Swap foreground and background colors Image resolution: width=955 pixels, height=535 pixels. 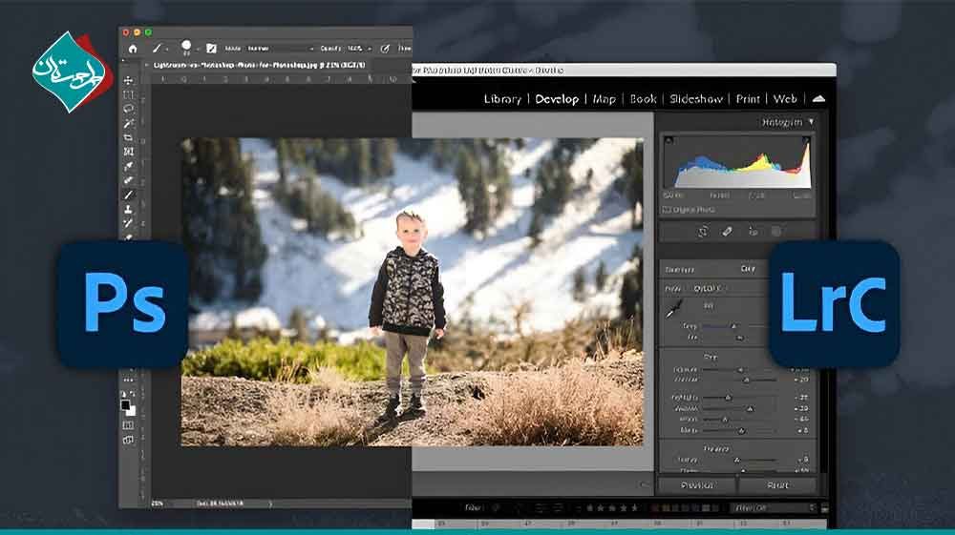pyautogui.click(x=133, y=395)
